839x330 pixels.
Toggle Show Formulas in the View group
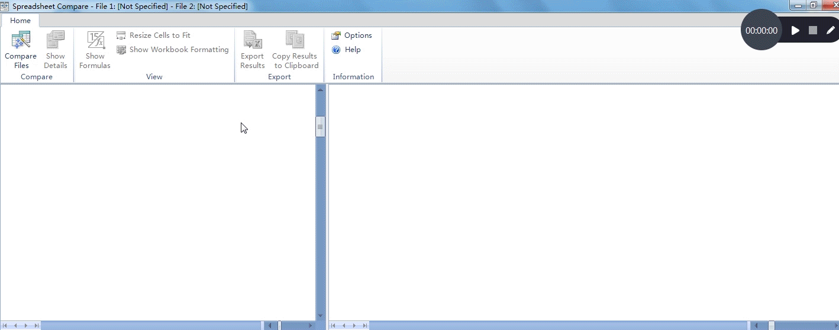pos(95,50)
